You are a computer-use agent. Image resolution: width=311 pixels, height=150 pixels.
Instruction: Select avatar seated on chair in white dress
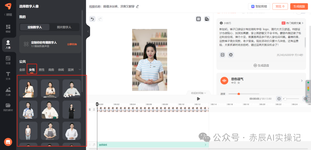click(x=28, y=88)
